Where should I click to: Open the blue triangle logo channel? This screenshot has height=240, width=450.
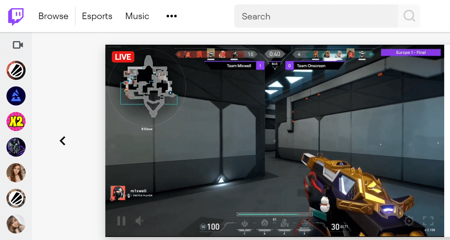(x=16, y=96)
